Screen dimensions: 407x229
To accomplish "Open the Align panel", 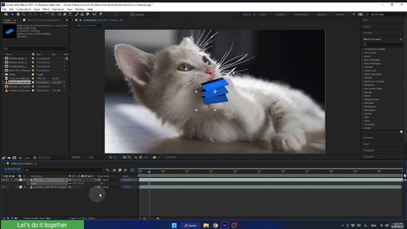I will click(x=366, y=144).
